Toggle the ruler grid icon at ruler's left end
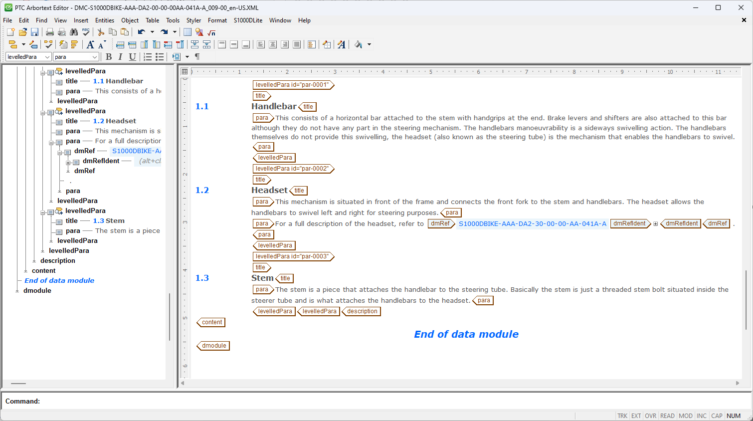The width and height of the screenshot is (753, 421). click(x=185, y=72)
